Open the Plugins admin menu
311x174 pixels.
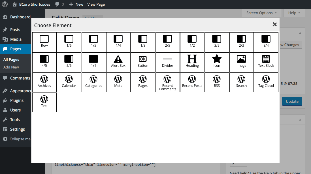coord(17,100)
